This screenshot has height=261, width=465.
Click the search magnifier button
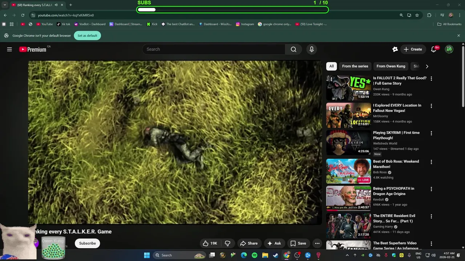[294, 49]
